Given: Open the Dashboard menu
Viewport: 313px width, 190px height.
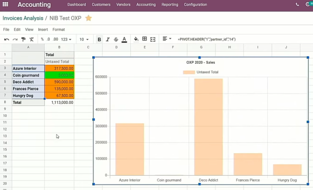Looking at the screenshot, I should coord(77,4).
